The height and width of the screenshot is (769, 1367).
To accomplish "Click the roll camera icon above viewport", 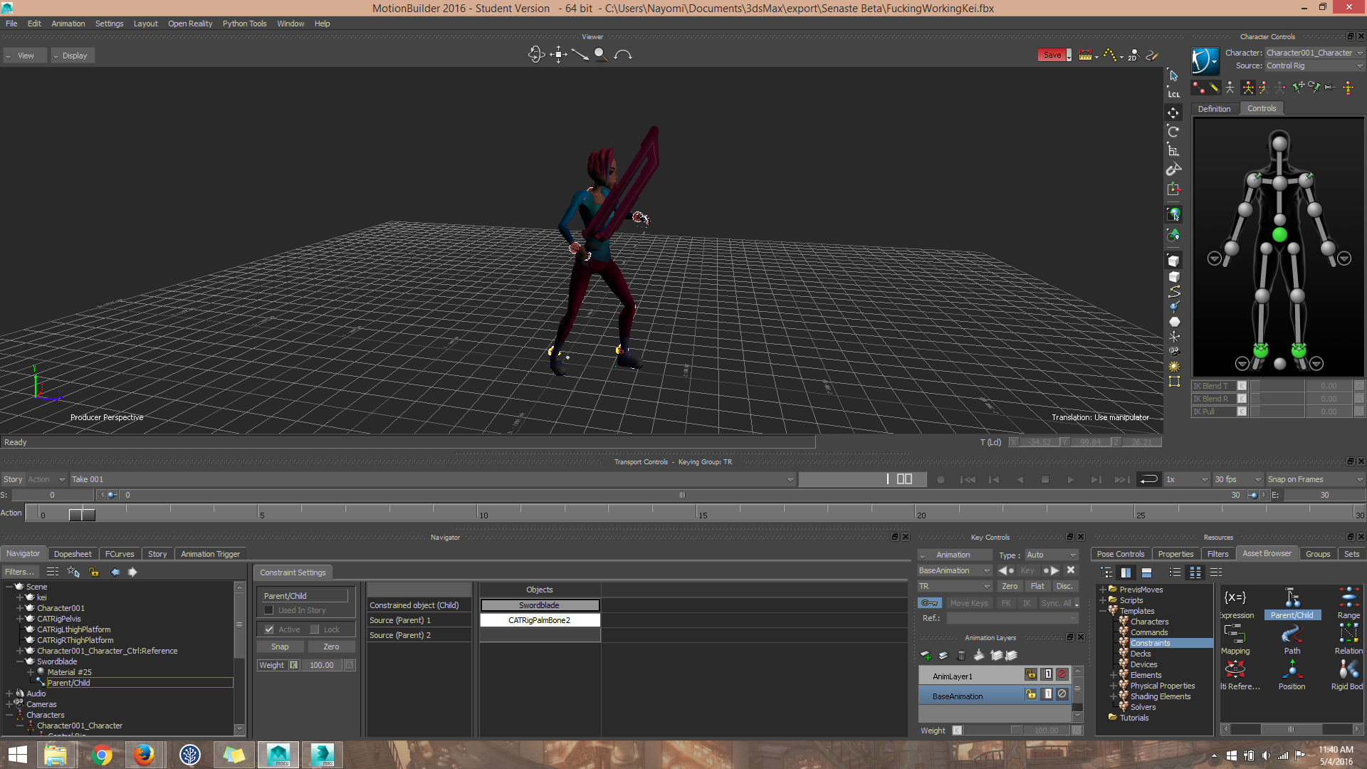I will (623, 55).
